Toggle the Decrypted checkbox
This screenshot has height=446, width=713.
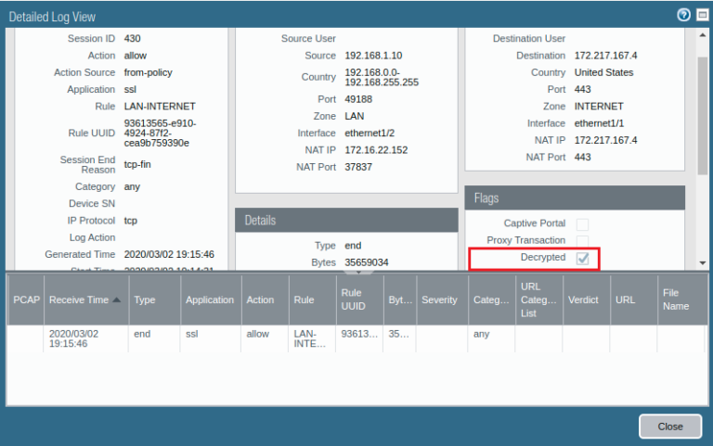582,259
